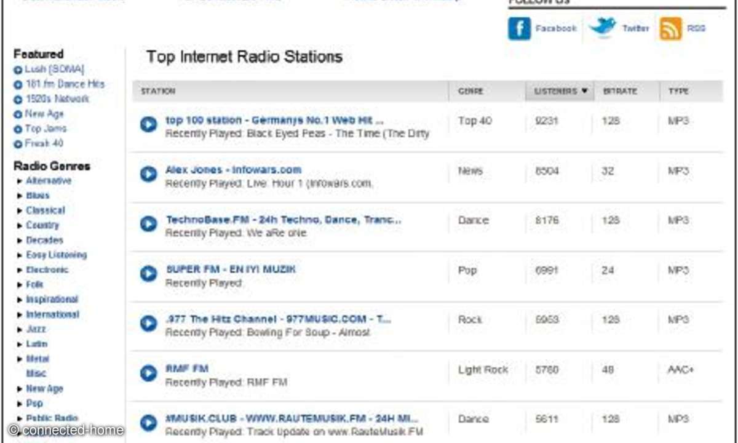Play the RMF FM station
The image size is (738, 443).
pos(148,373)
